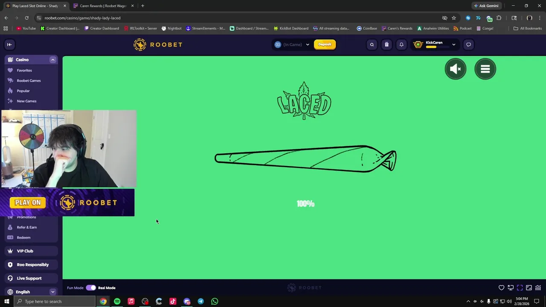Switch to Caren Rewards browser tab

point(103,6)
